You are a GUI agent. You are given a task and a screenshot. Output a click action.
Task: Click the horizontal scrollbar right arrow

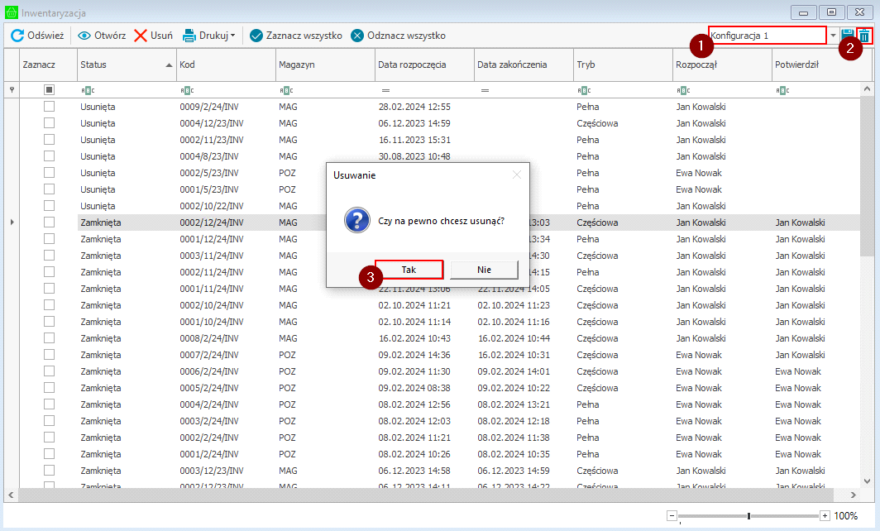(x=853, y=495)
